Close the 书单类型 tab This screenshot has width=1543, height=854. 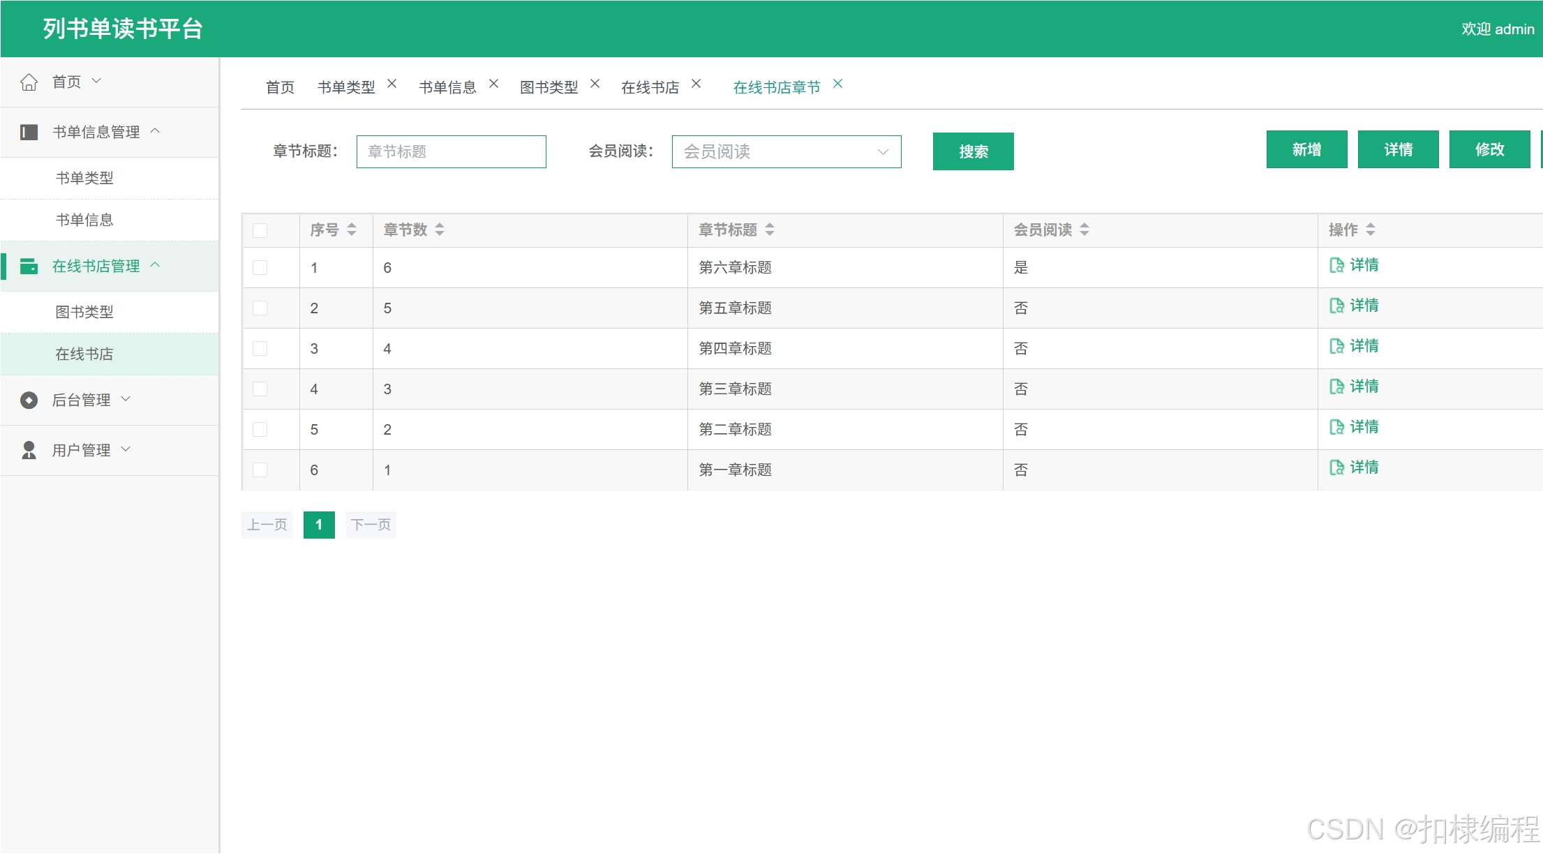[392, 84]
